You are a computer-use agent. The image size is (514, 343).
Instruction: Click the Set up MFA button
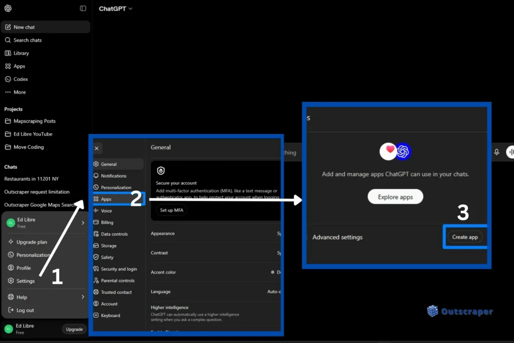[x=172, y=210]
